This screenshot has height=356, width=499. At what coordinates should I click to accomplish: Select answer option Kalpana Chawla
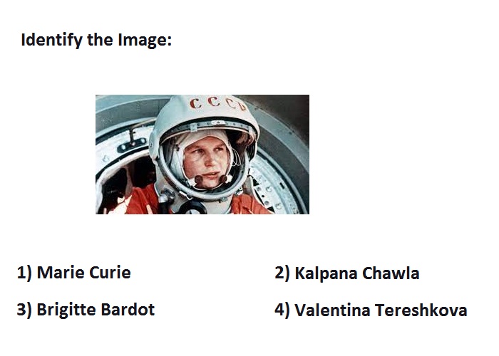(347, 273)
